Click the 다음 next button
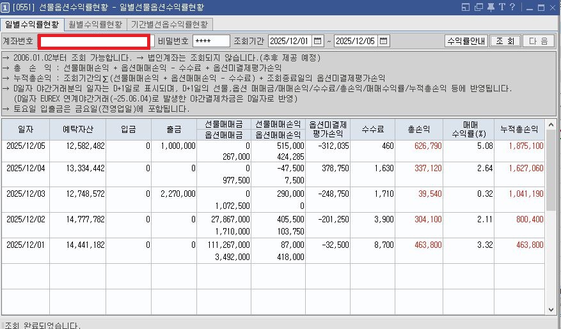Viewport: 561px width, 329px height. [x=539, y=41]
